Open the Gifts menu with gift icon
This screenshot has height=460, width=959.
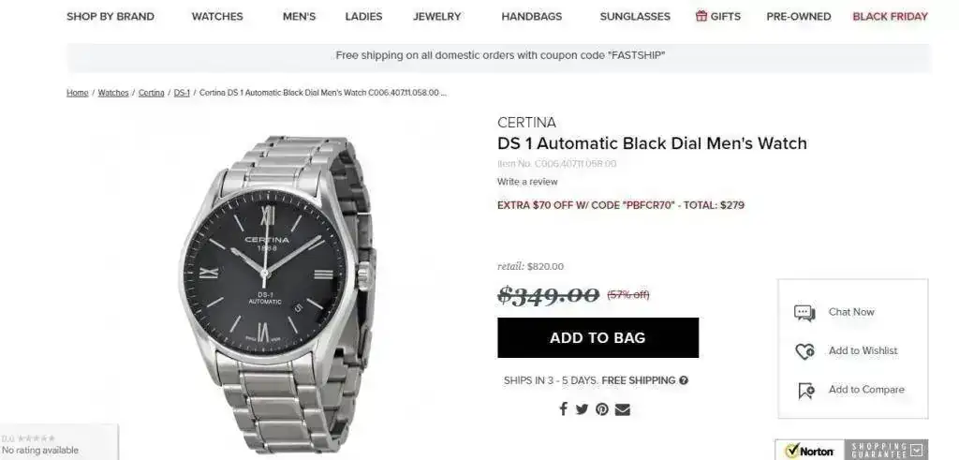coord(718,17)
